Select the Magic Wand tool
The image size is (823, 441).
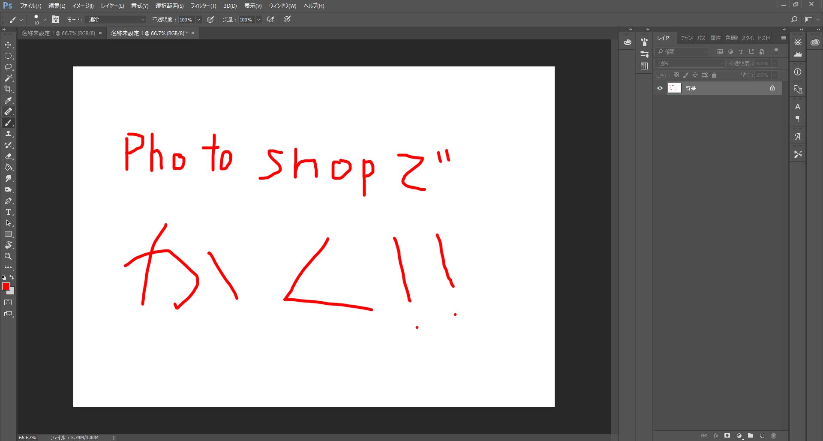point(8,78)
